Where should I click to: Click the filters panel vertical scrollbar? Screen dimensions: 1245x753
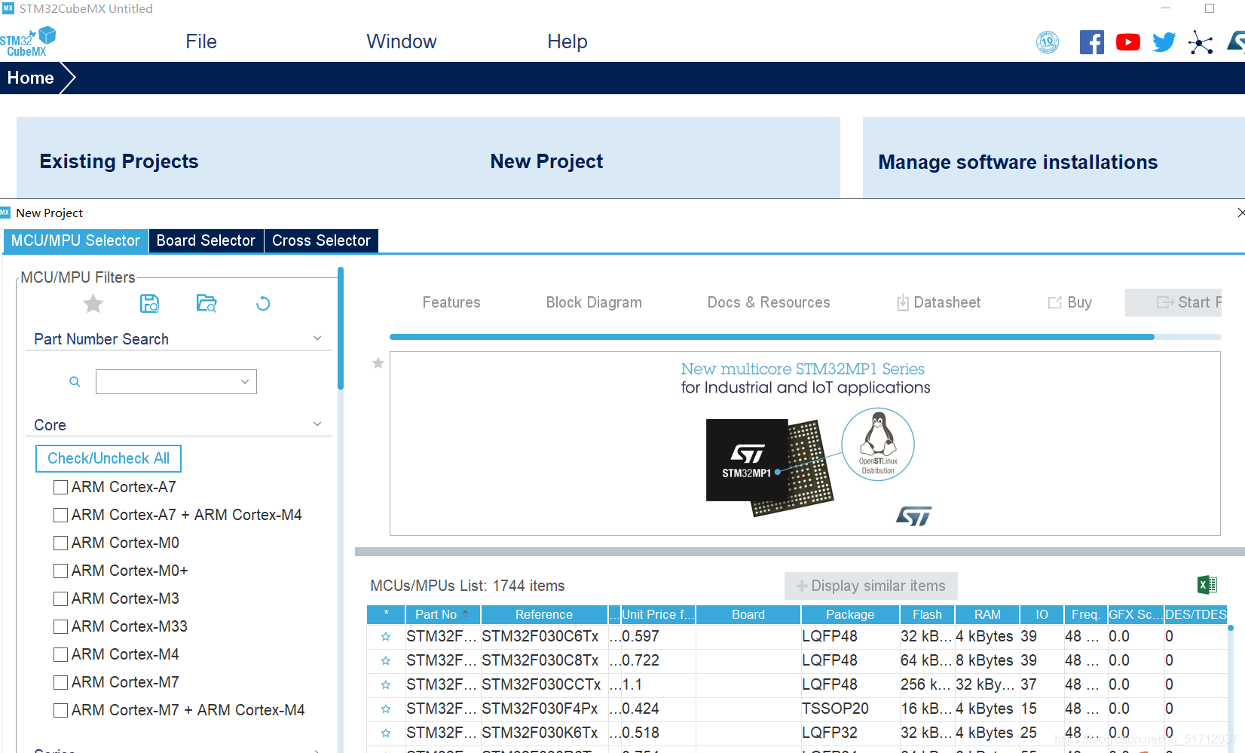tap(341, 329)
